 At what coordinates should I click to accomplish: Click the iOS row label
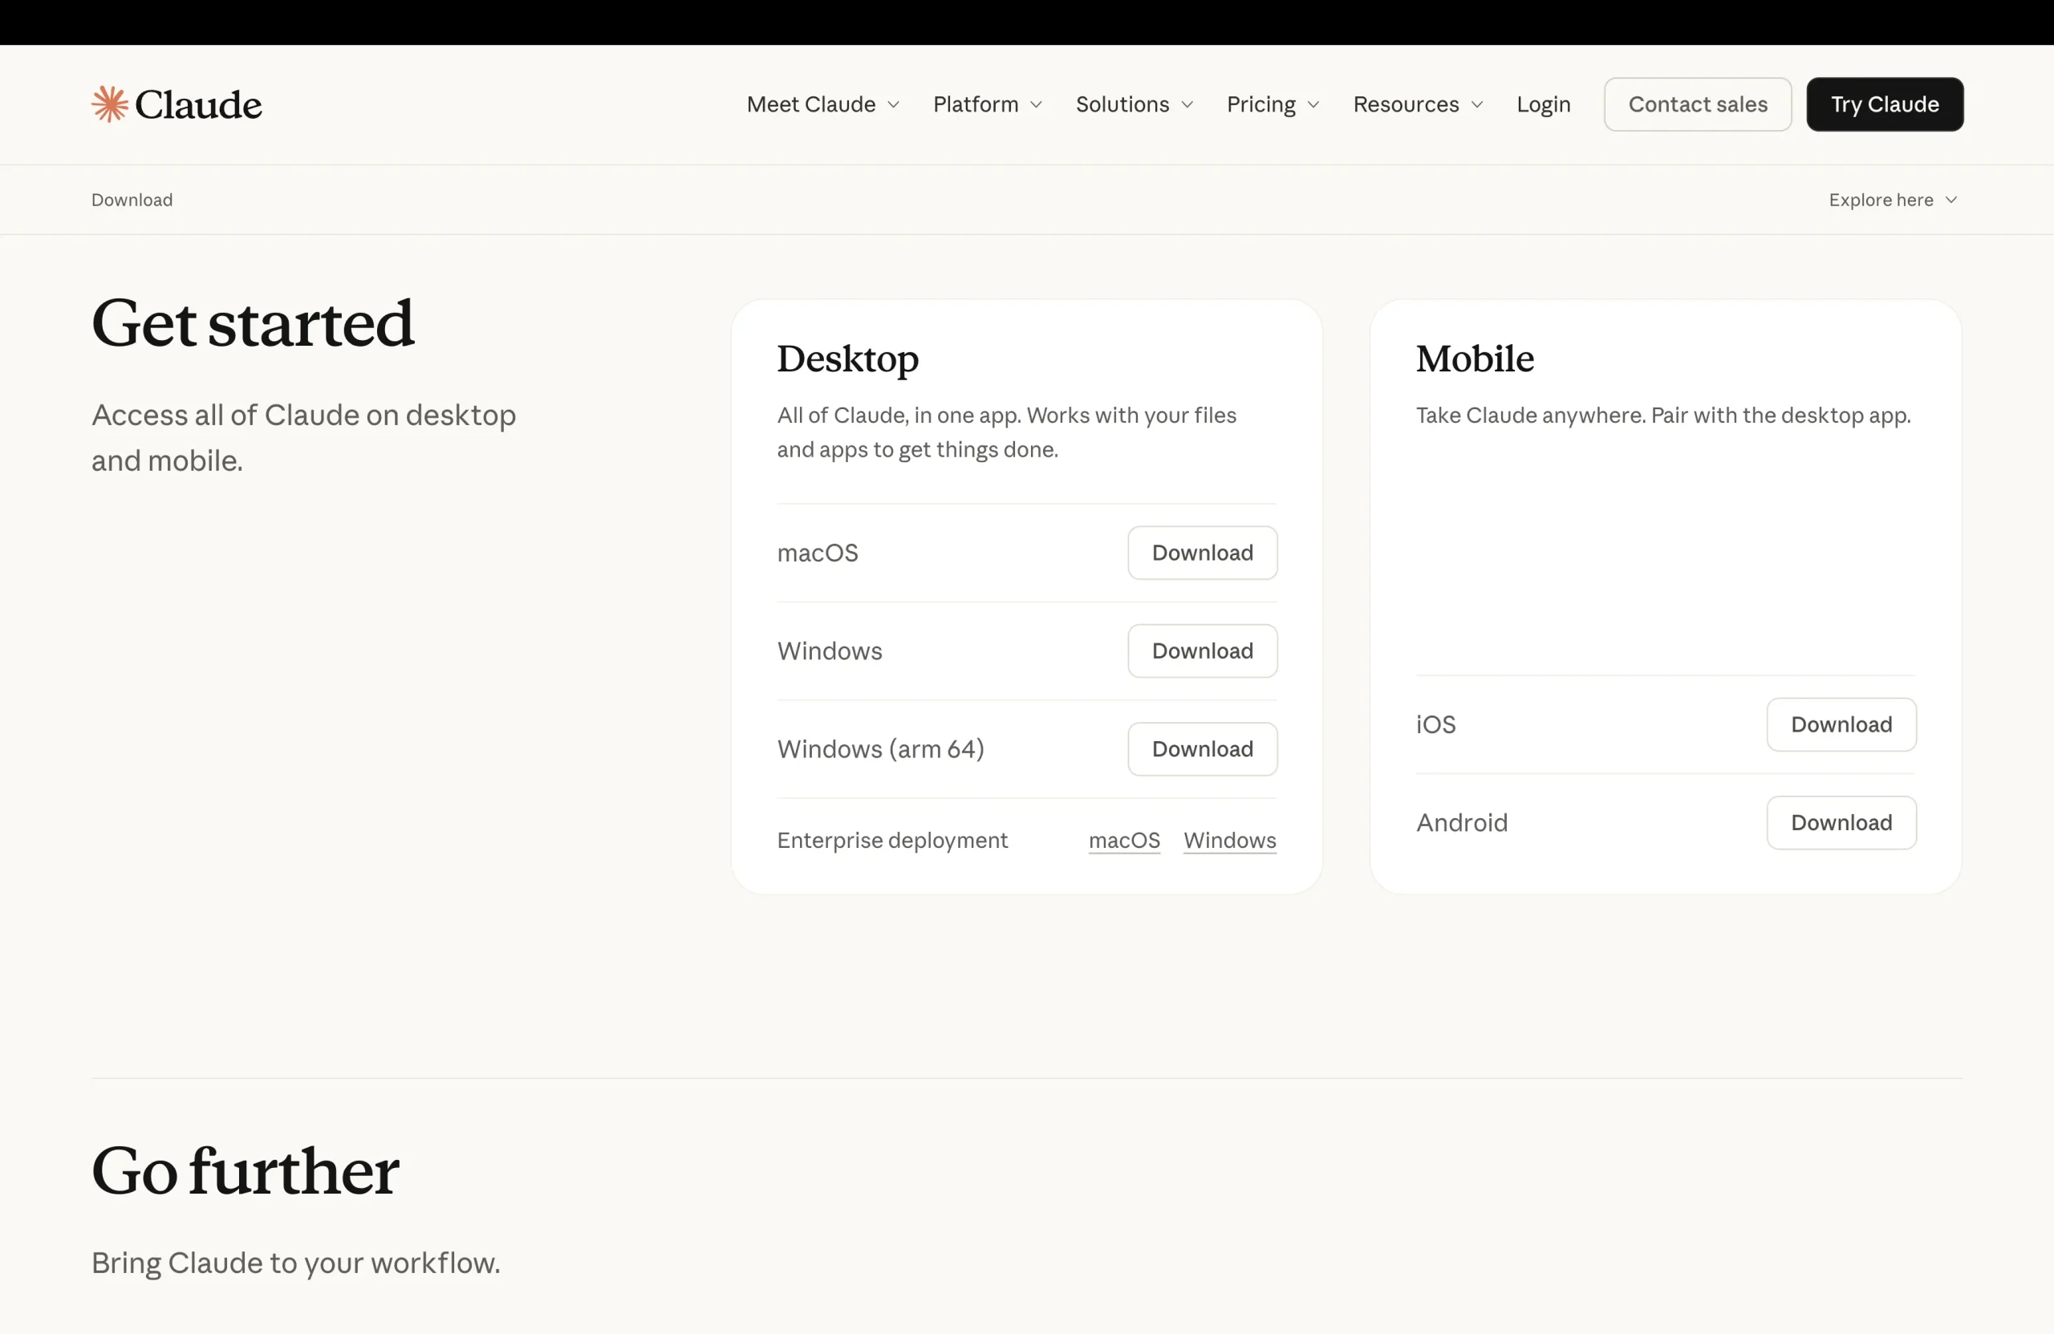click(x=1436, y=725)
